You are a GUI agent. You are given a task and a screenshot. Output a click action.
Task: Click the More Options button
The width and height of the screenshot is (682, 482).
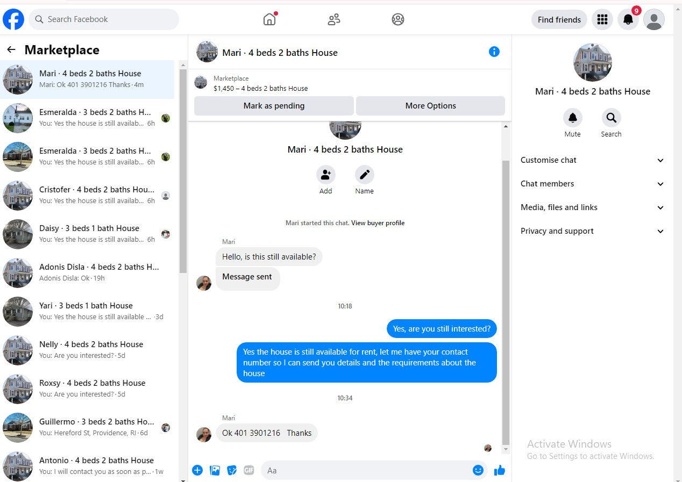point(430,106)
